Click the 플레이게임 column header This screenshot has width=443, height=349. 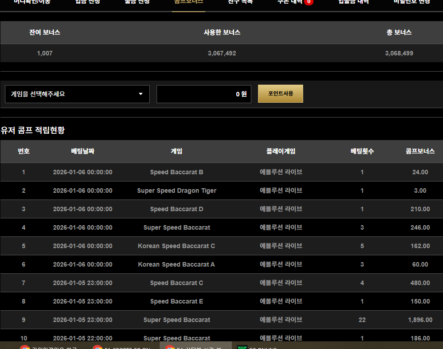coord(281,151)
